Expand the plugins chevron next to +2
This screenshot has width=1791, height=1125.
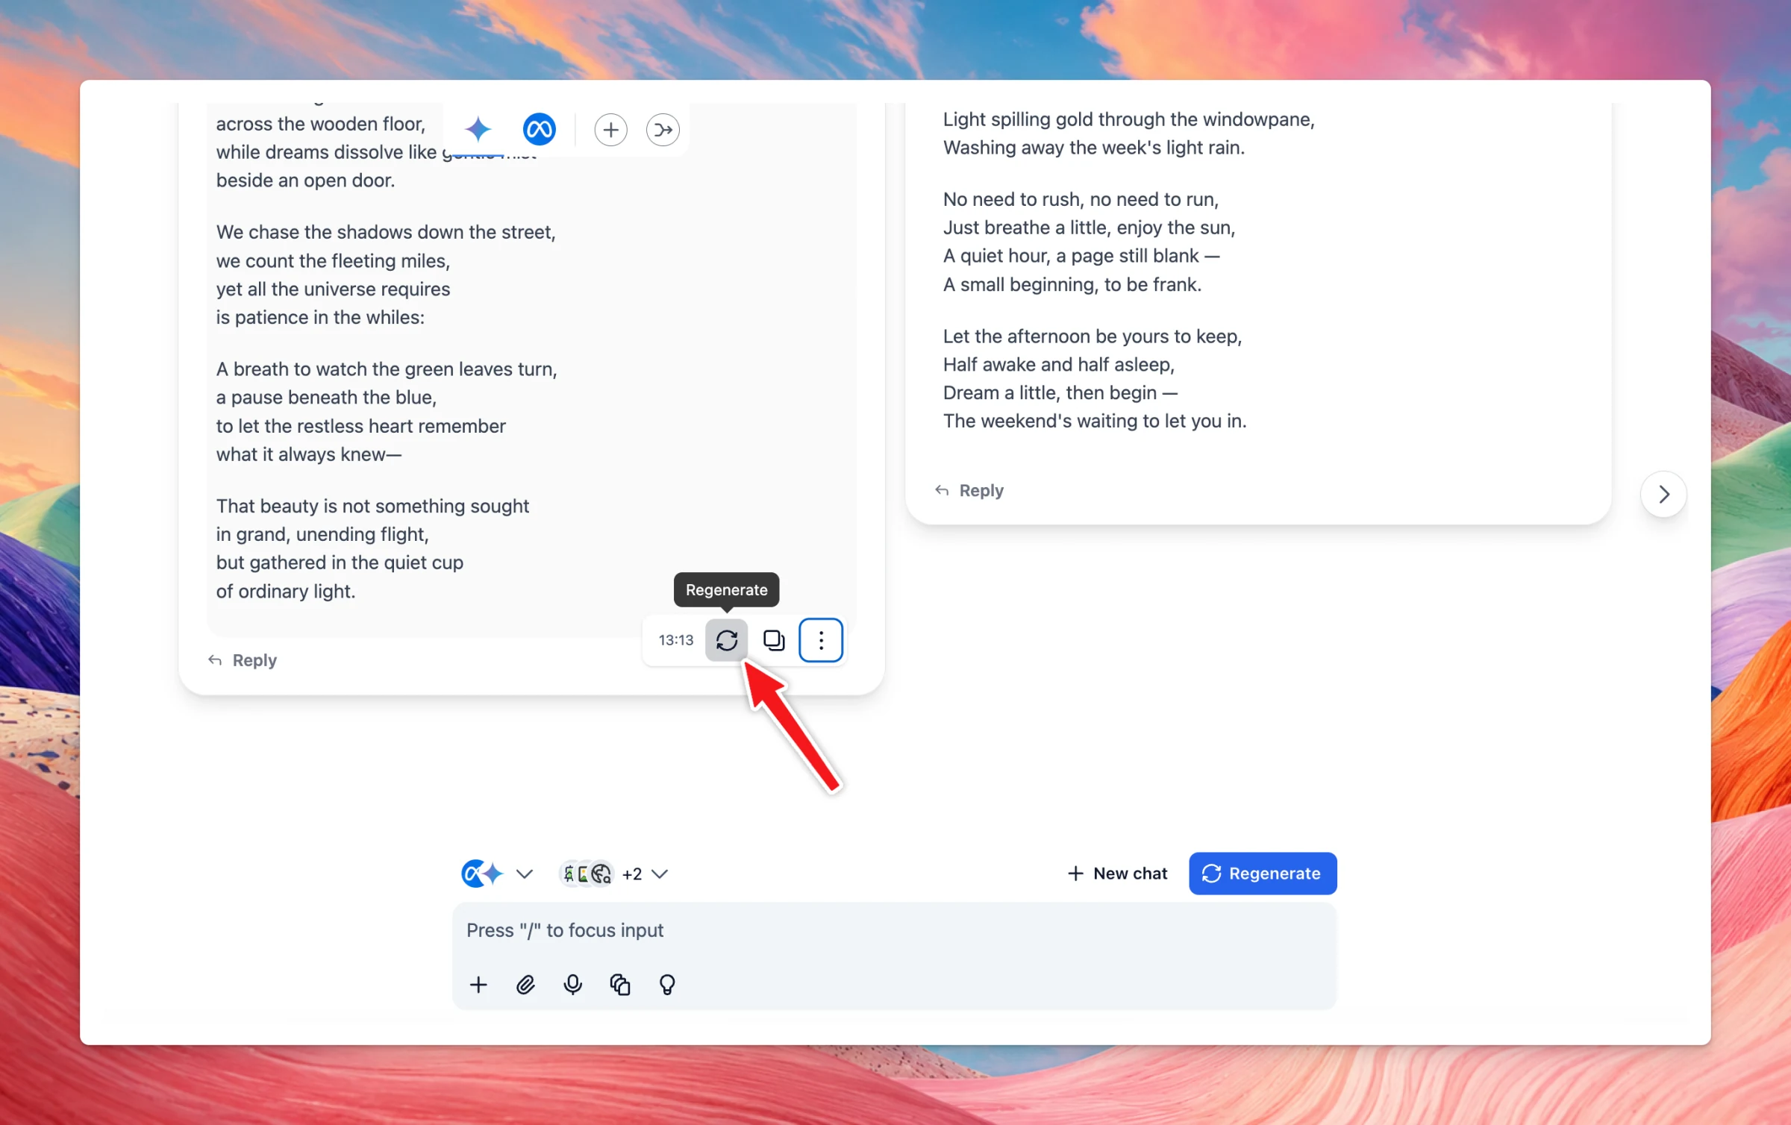tap(660, 874)
